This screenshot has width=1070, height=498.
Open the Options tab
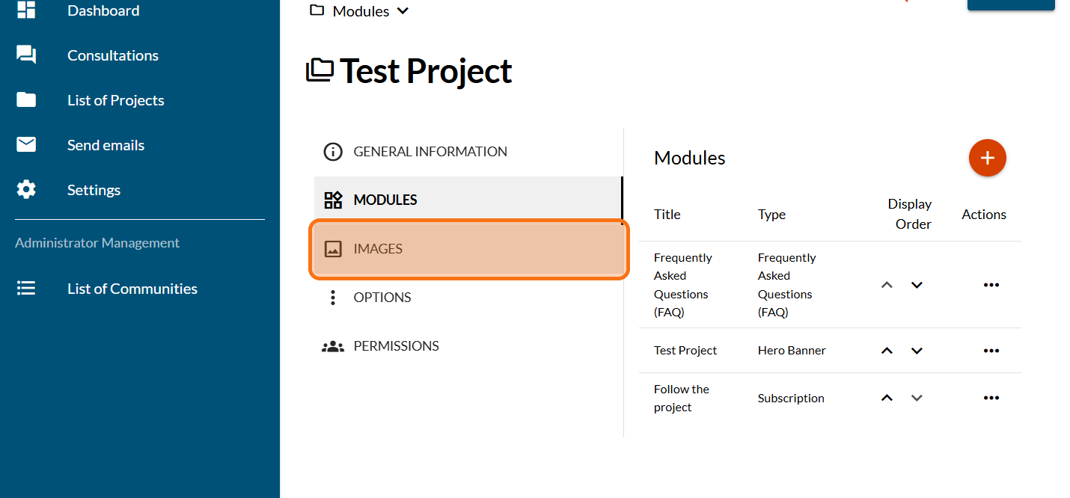tap(382, 298)
